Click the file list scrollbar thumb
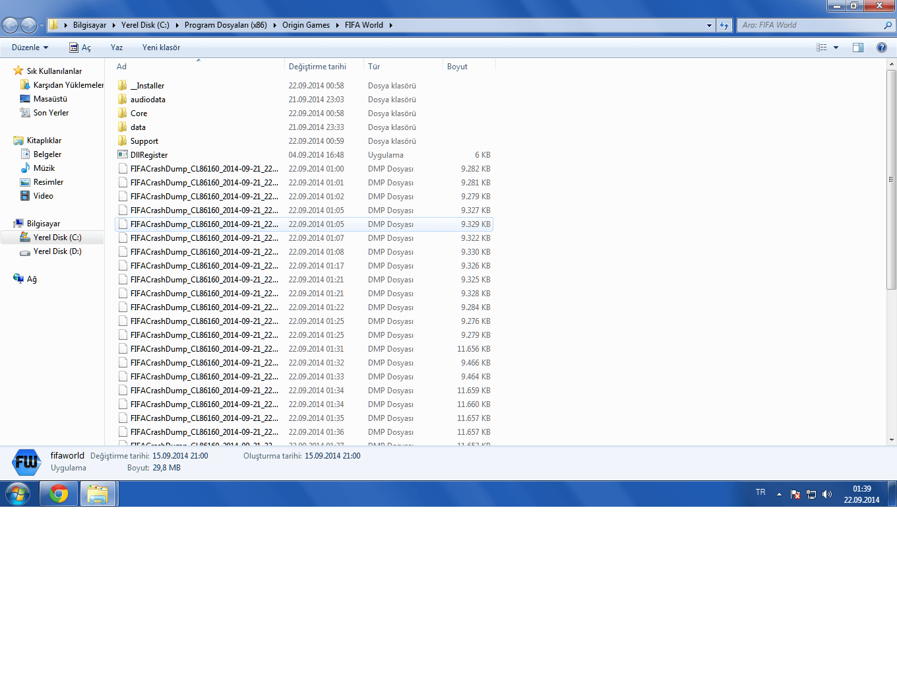The width and height of the screenshot is (897, 673). [x=891, y=179]
